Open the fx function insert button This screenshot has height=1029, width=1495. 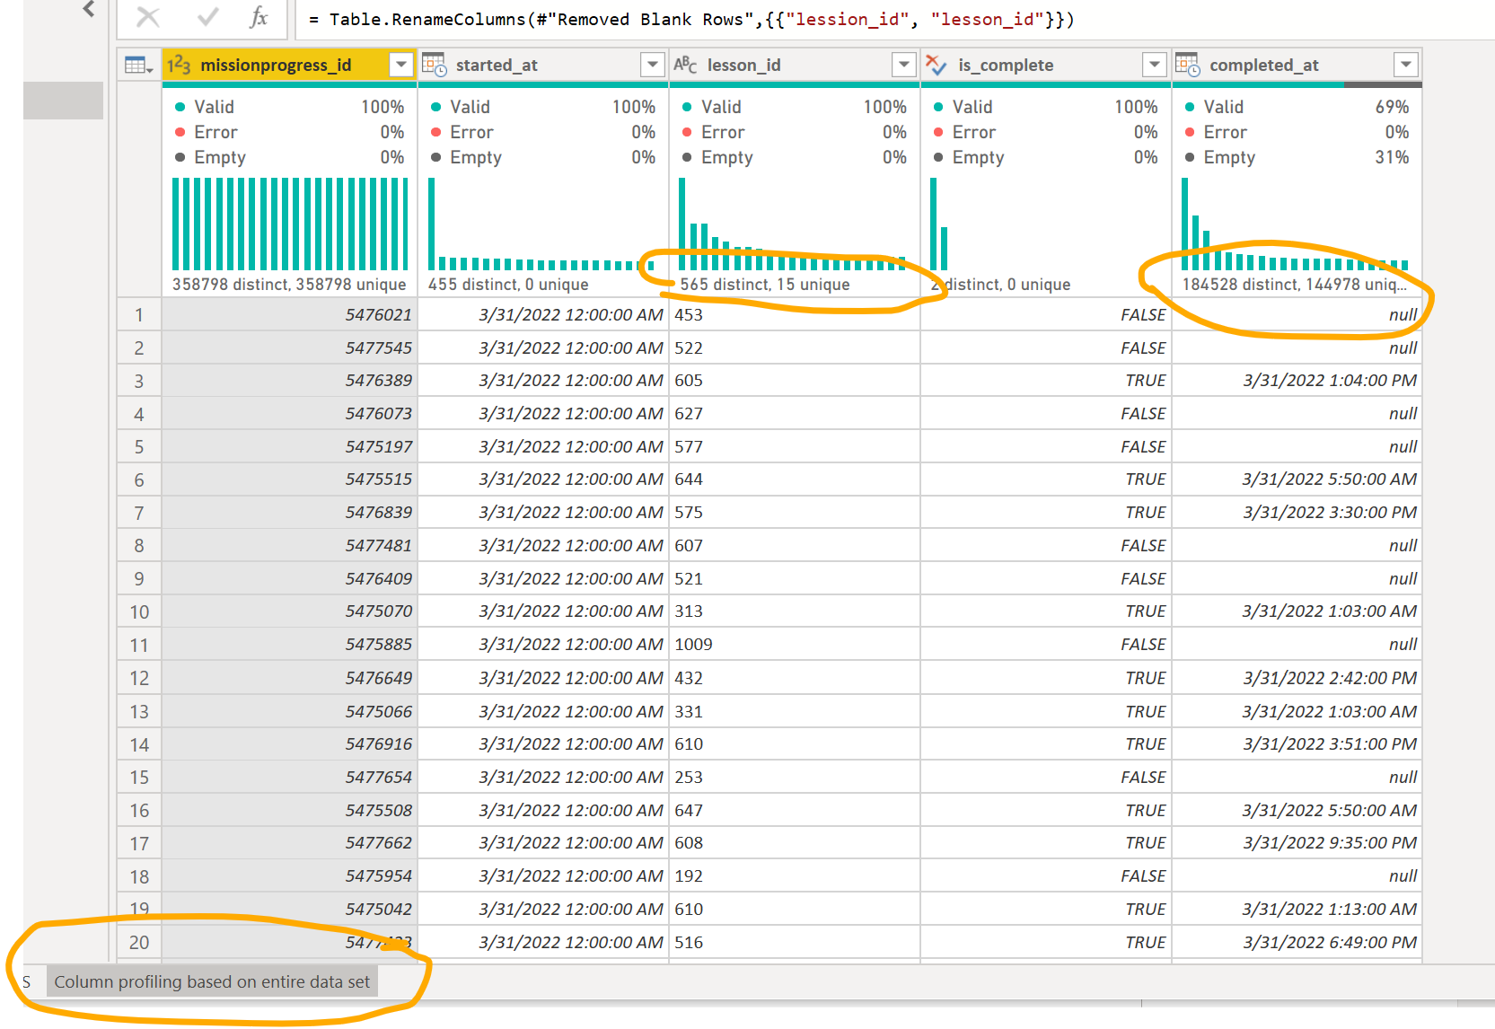259,18
